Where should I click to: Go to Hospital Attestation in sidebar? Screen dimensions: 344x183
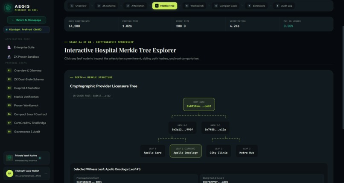point(26,88)
